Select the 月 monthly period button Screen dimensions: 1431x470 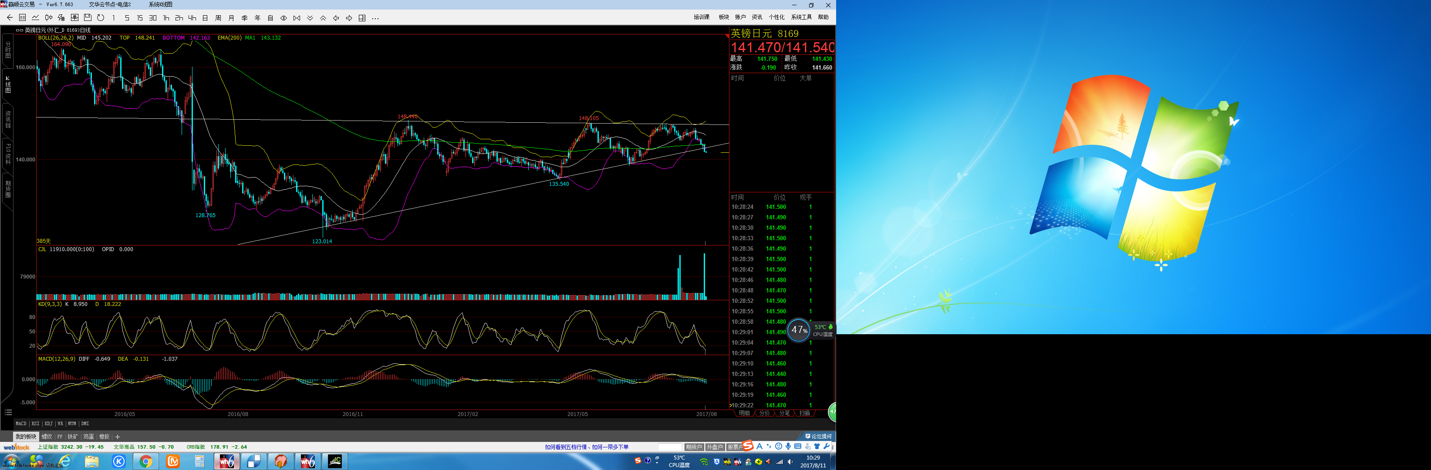click(x=231, y=18)
